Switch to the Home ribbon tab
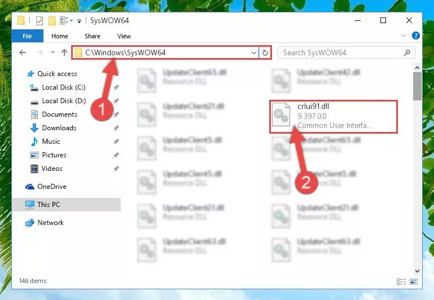Viewport: 434px width, 300px height. (x=60, y=36)
